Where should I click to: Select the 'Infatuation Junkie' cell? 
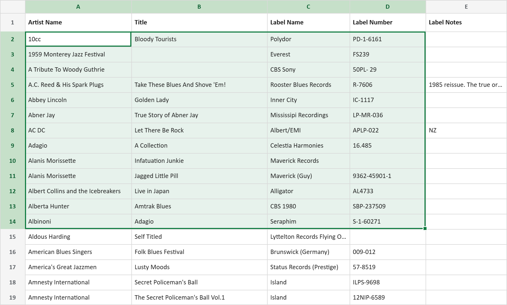(199, 161)
